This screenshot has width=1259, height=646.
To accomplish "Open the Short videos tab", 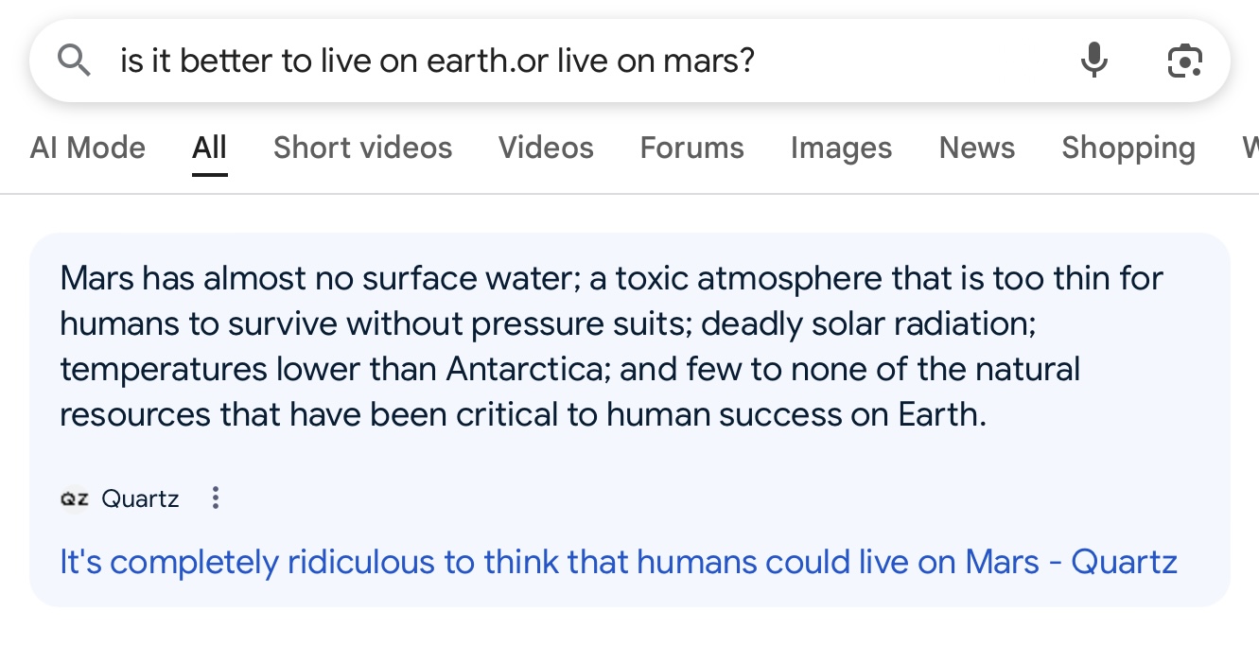I will tap(362, 148).
